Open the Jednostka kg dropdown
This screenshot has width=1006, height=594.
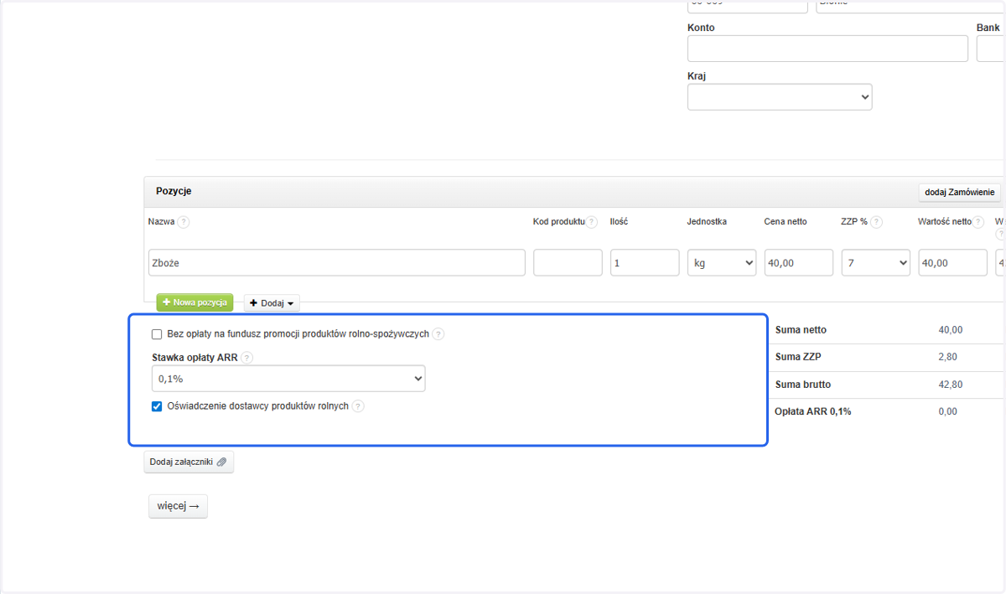[x=722, y=262]
